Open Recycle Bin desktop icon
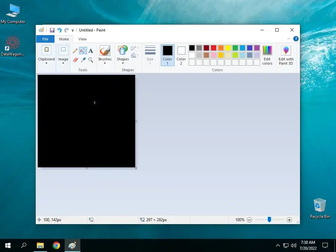Viewport: 336px width, 252px height. tap(320, 208)
